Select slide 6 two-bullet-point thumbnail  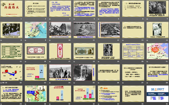pos(133,9)
